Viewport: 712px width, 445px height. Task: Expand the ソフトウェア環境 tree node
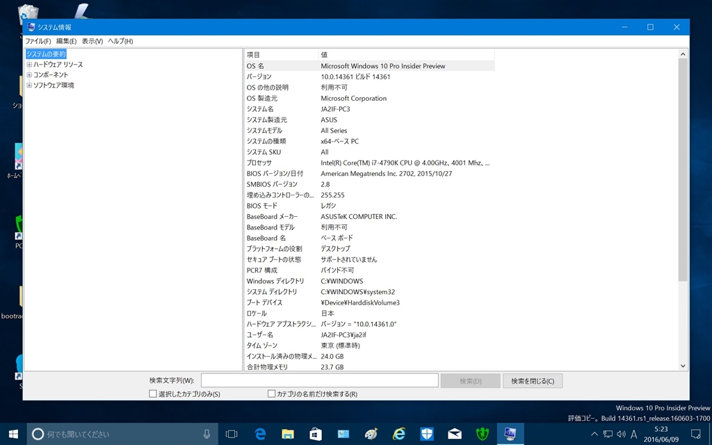29,86
